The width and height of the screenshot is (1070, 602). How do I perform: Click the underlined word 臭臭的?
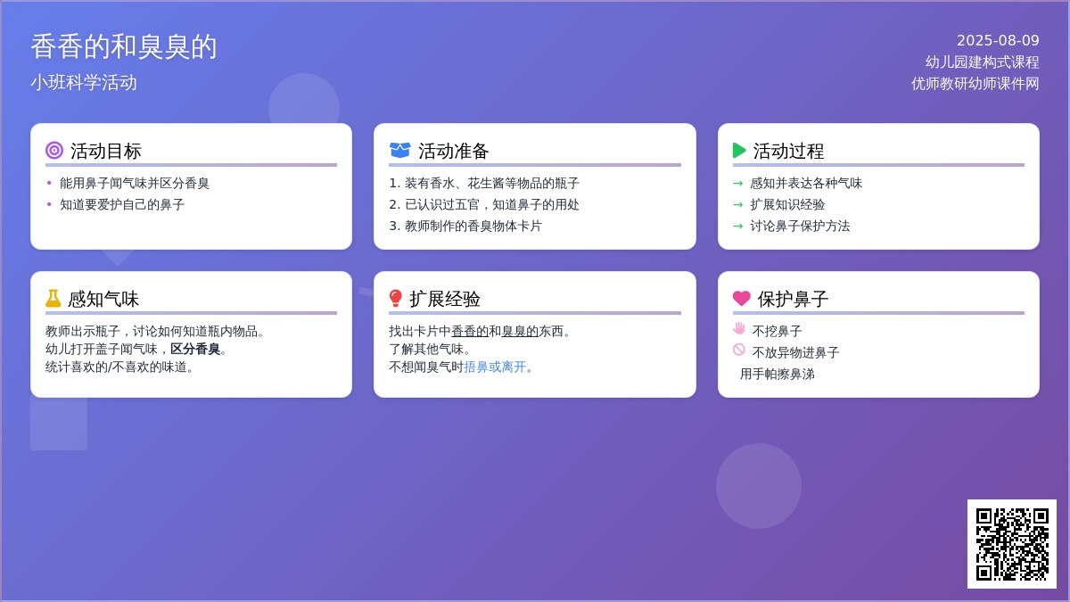[x=520, y=331]
